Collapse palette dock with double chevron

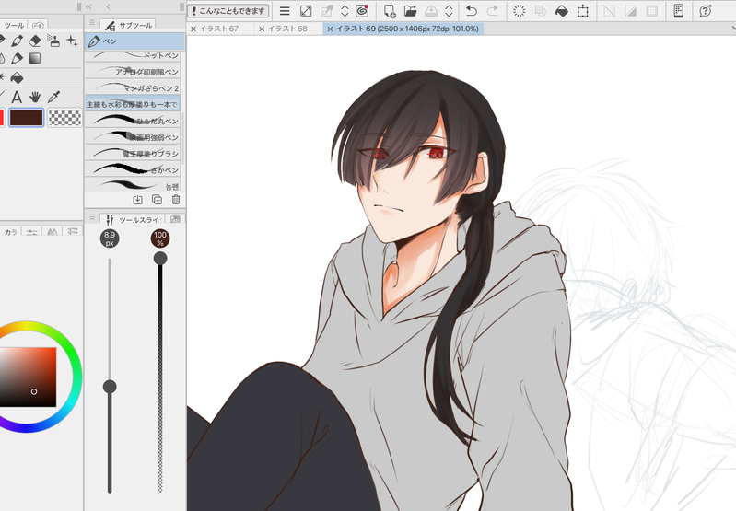[x=88, y=6]
